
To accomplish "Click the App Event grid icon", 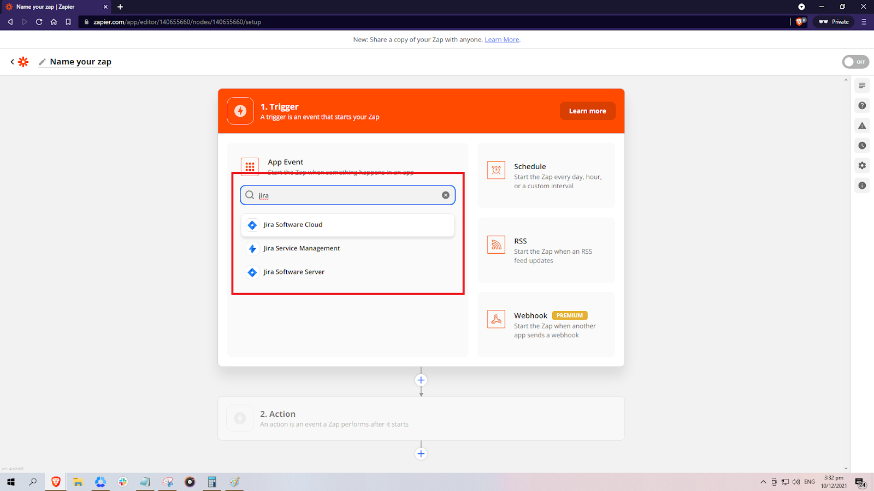I will pos(250,166).
